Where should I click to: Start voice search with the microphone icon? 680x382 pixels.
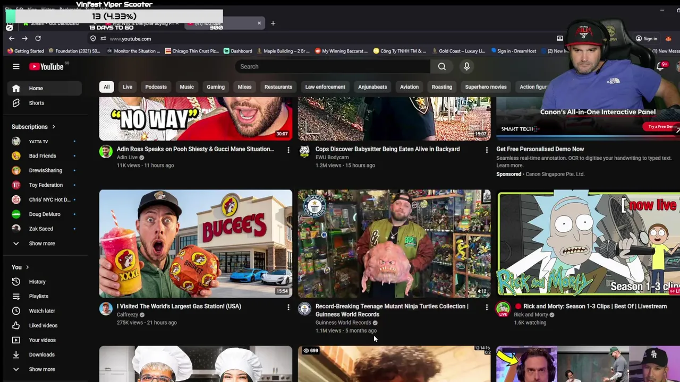pyautogui.click(x=466, y=66)
